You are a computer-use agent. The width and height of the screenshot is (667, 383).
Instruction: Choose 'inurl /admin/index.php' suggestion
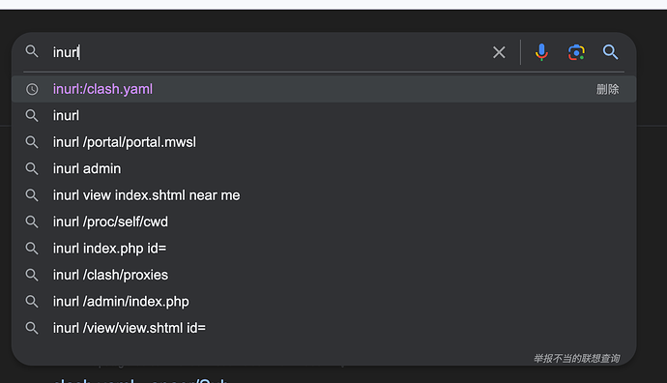pyautogui.click(x=324, y=302)
